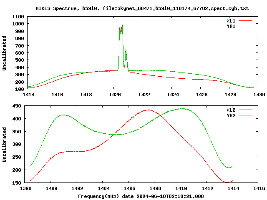
Task: Click the green YR2 curve peak near 1410 MHz
Action: click(182, 108)
